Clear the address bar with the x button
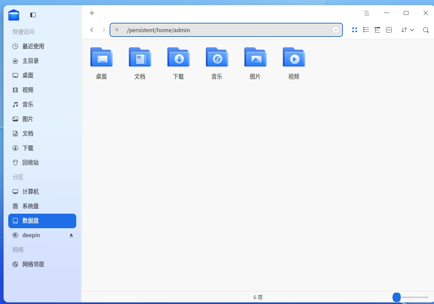This screenshot has height=304, width=434. (336, 30)
